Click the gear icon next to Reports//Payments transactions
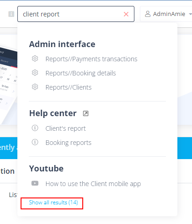This screenshot has width=192, height=224. click(x=35, y=59)
